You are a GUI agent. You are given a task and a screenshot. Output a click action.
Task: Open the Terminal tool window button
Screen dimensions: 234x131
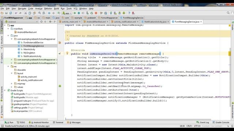coord(58,122)
